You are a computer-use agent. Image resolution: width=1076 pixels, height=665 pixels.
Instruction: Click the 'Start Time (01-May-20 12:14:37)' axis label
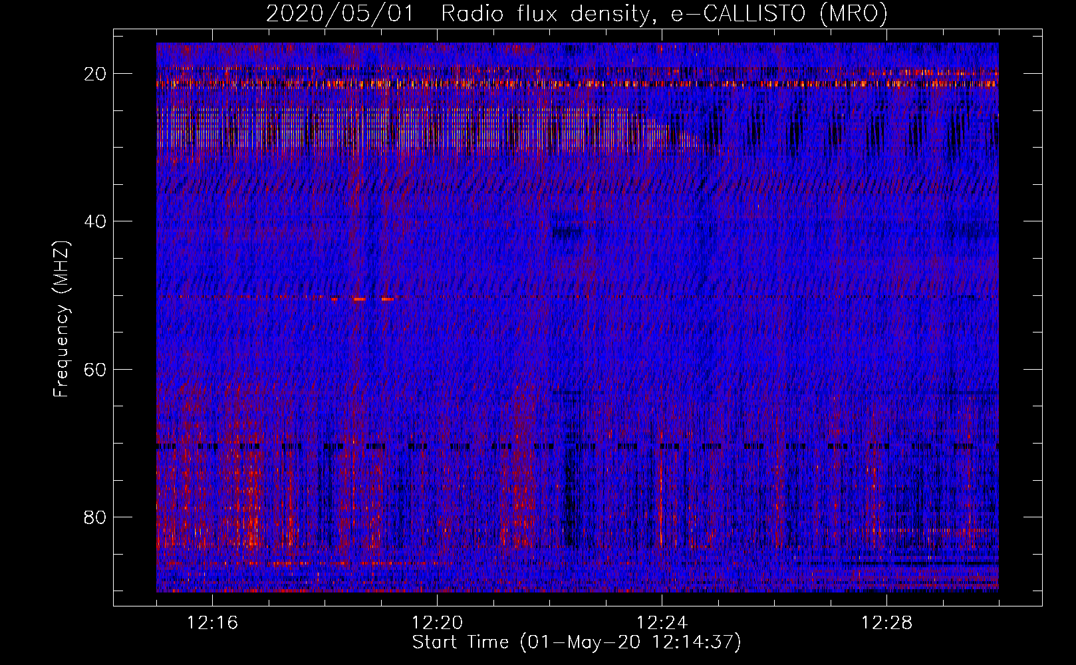(x=577, y=642)
